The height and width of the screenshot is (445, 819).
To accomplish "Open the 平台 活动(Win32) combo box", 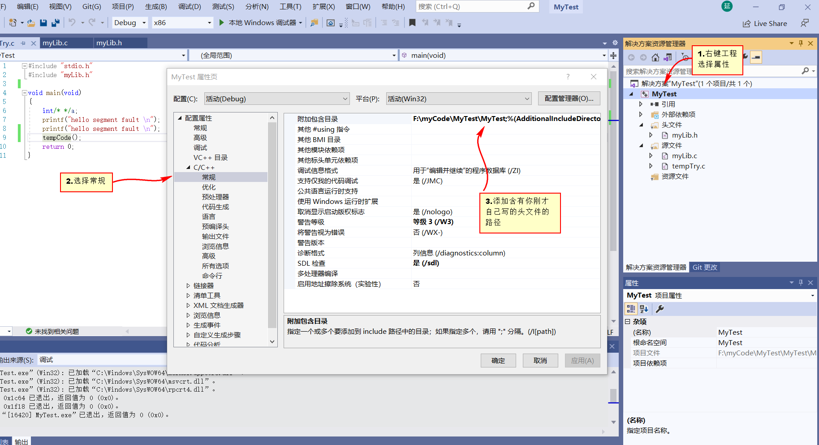I will 459,99.
